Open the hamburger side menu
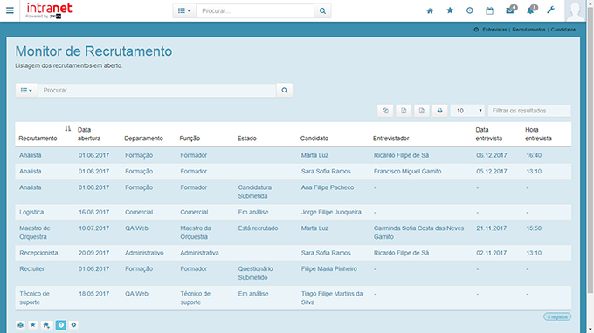 [x=10, y=10]
